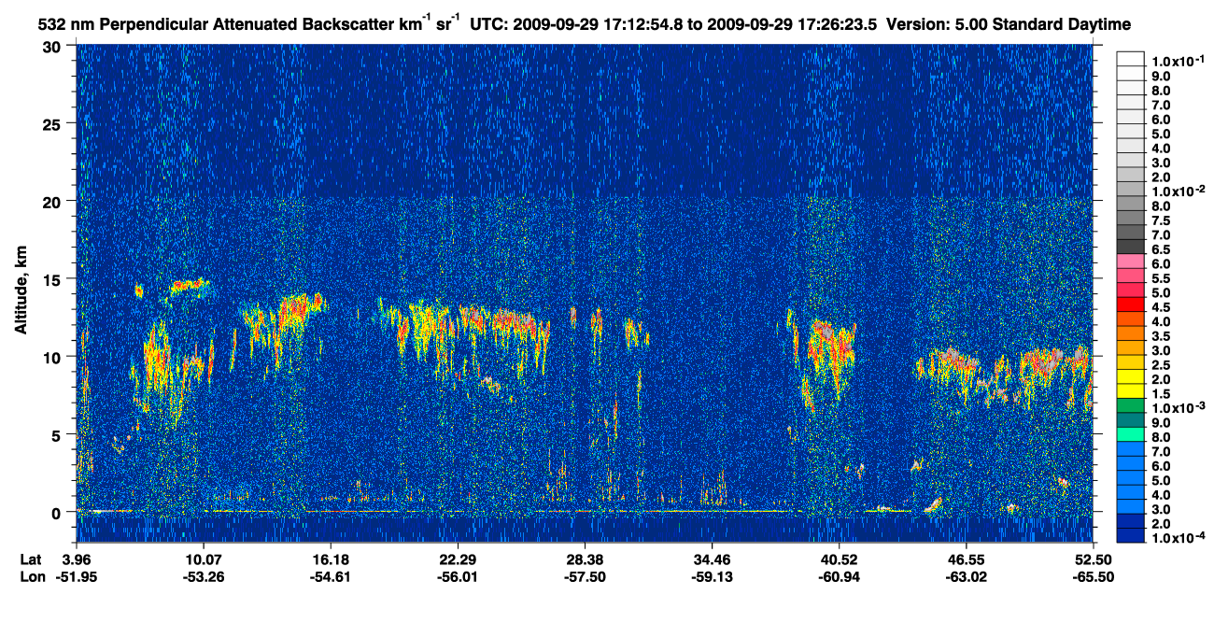Click the colorbar label '1.0x10-3'
Viewport: 1214px width, 623px height.
tap(1178, 407)
